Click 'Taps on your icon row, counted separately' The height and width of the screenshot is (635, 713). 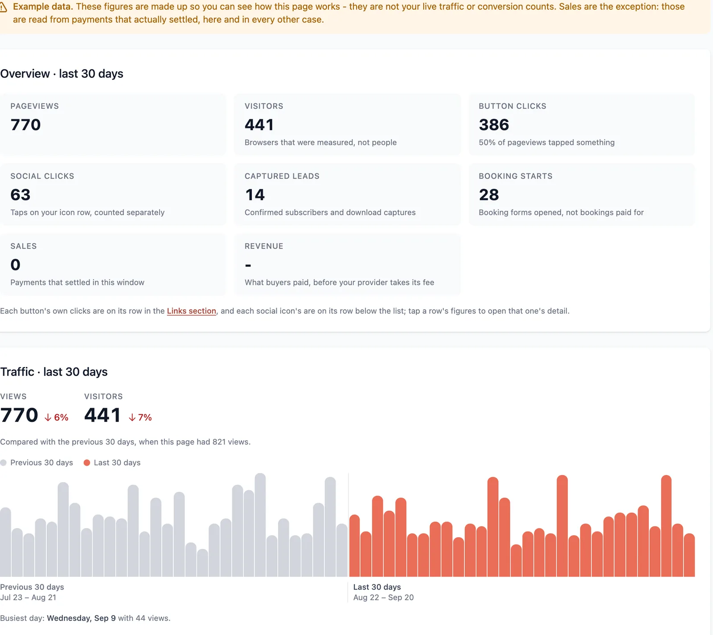[87, 213]
